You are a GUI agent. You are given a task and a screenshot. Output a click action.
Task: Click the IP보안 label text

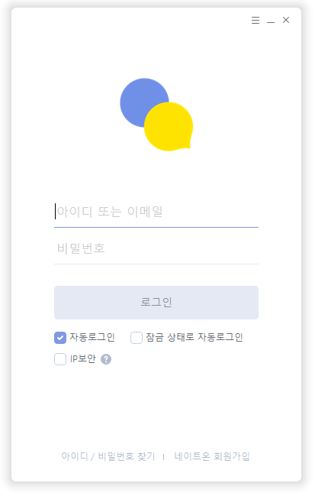[x=83, y=361]
